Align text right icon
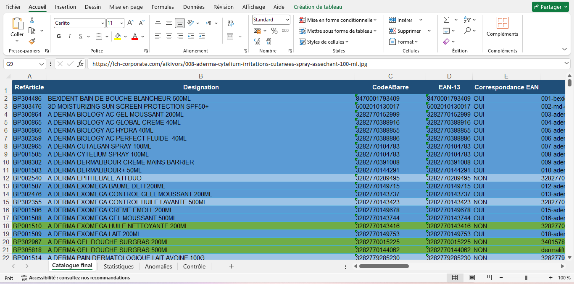The width and height of the screenshot is (574, 284). tap(180, 36)
